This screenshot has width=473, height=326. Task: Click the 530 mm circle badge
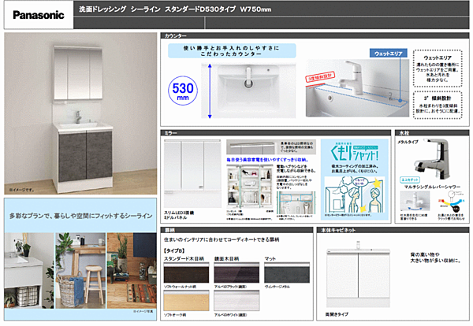click(183, 91)
